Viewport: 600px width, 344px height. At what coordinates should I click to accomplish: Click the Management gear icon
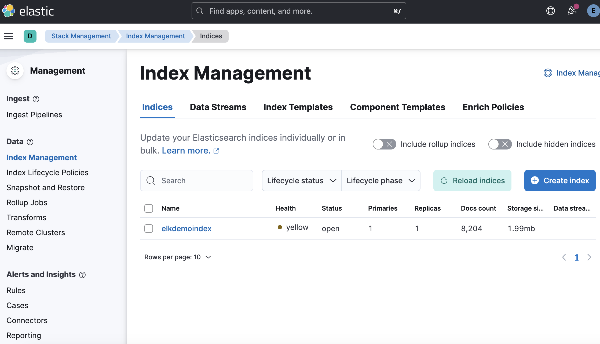click(x=15, y=71)
